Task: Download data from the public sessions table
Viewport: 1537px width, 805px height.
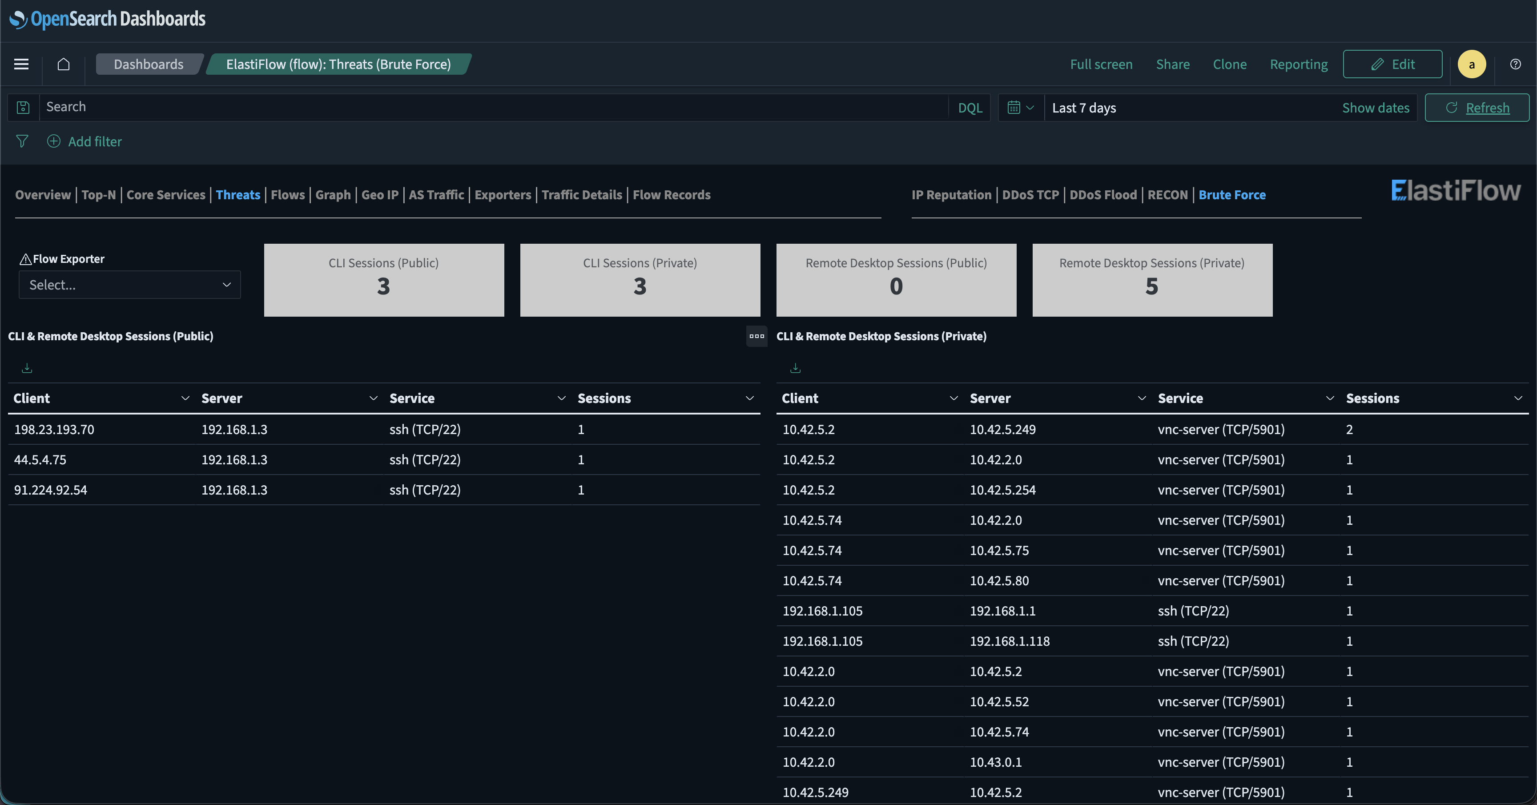Action: [26, 368]
